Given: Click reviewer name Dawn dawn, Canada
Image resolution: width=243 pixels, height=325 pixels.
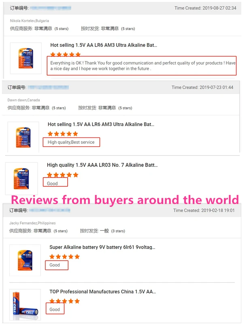Looking at the screenshot, I should click(23, 100).
